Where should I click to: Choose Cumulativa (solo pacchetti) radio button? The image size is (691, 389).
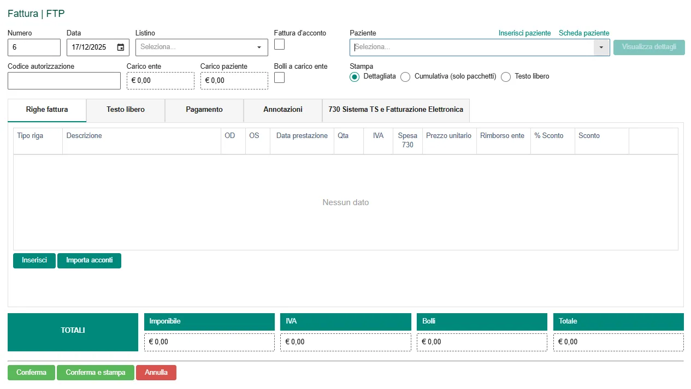[x=405, y=77]
